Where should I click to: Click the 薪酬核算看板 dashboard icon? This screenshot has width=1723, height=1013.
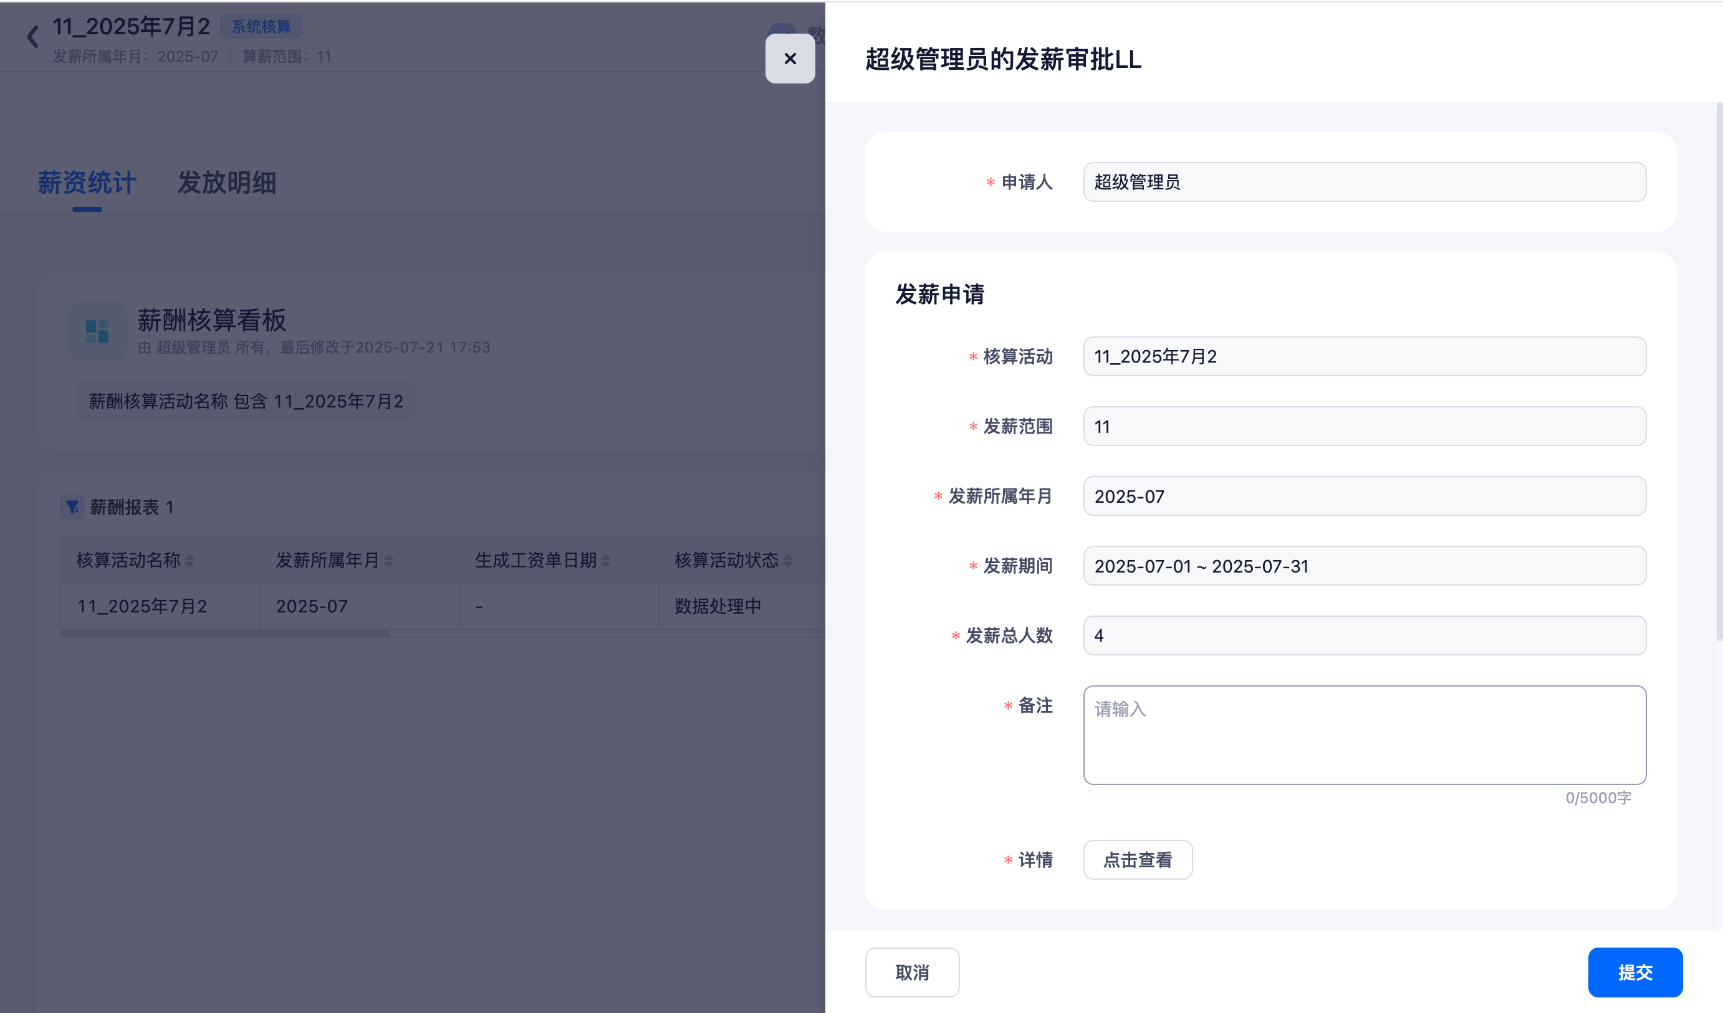point(97,331)
